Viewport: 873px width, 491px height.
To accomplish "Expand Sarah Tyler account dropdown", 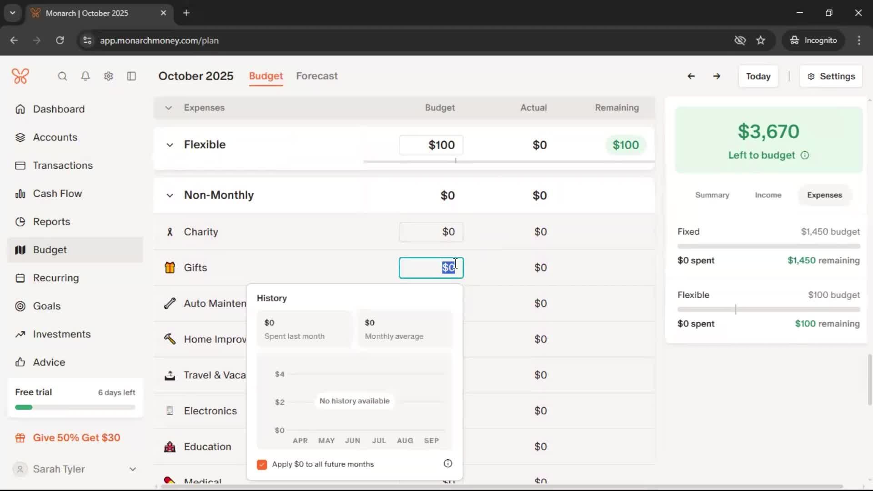I will 132,469.
